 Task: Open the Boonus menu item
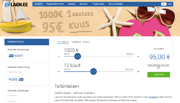click(x=84, y=4)
